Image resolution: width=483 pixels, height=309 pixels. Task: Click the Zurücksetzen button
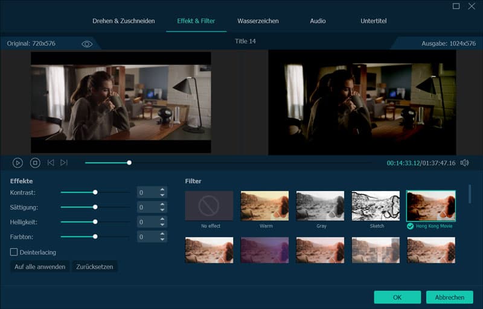click(94, 266)
